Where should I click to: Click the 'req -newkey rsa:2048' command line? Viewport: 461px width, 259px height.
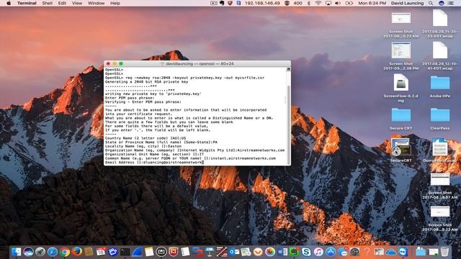point(184,78)
